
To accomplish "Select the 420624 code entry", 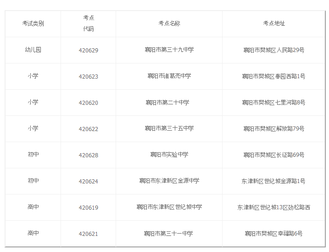I will click(88, 181).
